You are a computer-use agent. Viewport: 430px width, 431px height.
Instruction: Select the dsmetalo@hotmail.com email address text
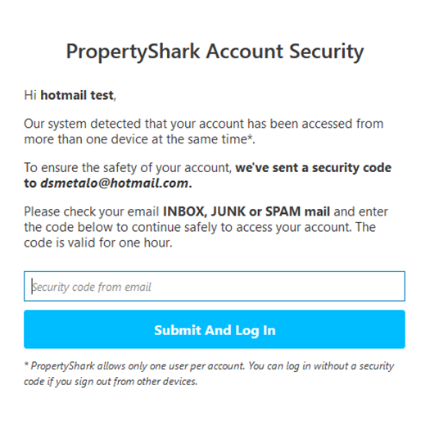(115, 183)
